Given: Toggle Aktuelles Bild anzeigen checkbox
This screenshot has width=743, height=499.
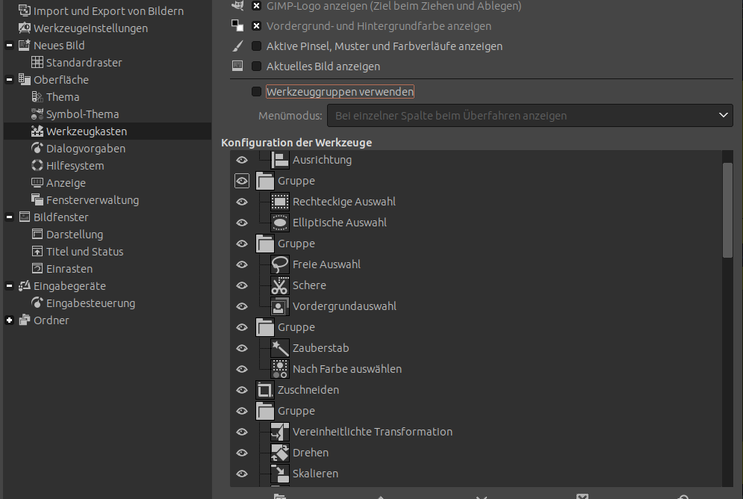Looking at the screenshot, I should tap(257, 66).
